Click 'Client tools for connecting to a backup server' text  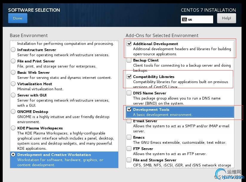point(182,68)
